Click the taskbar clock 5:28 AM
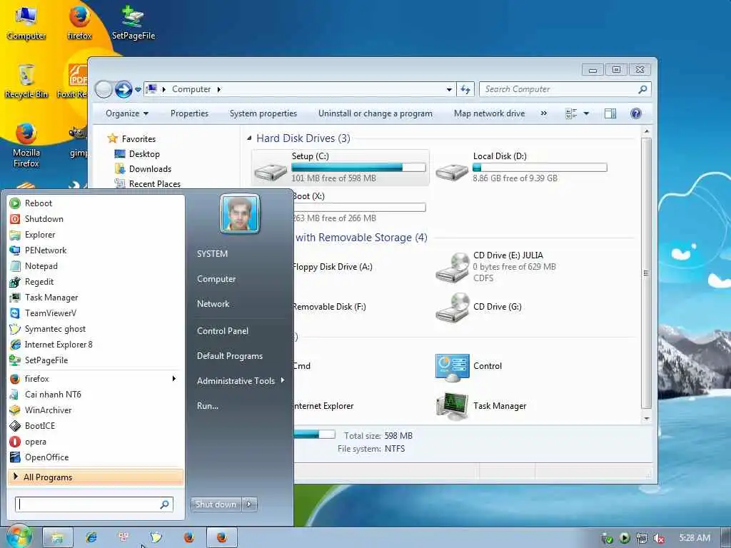Viewport: 731px width, 548px height. coord(695,538)
